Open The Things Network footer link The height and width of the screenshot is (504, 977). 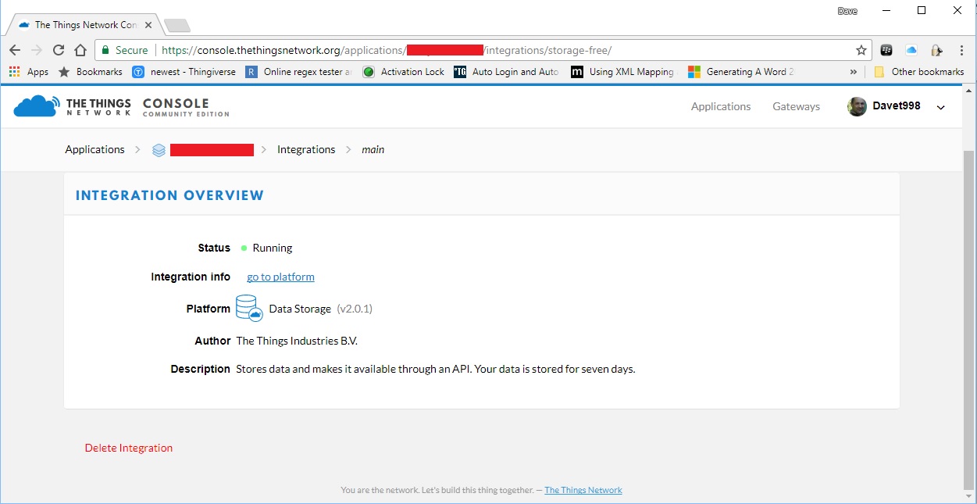[x=583, y=490]
